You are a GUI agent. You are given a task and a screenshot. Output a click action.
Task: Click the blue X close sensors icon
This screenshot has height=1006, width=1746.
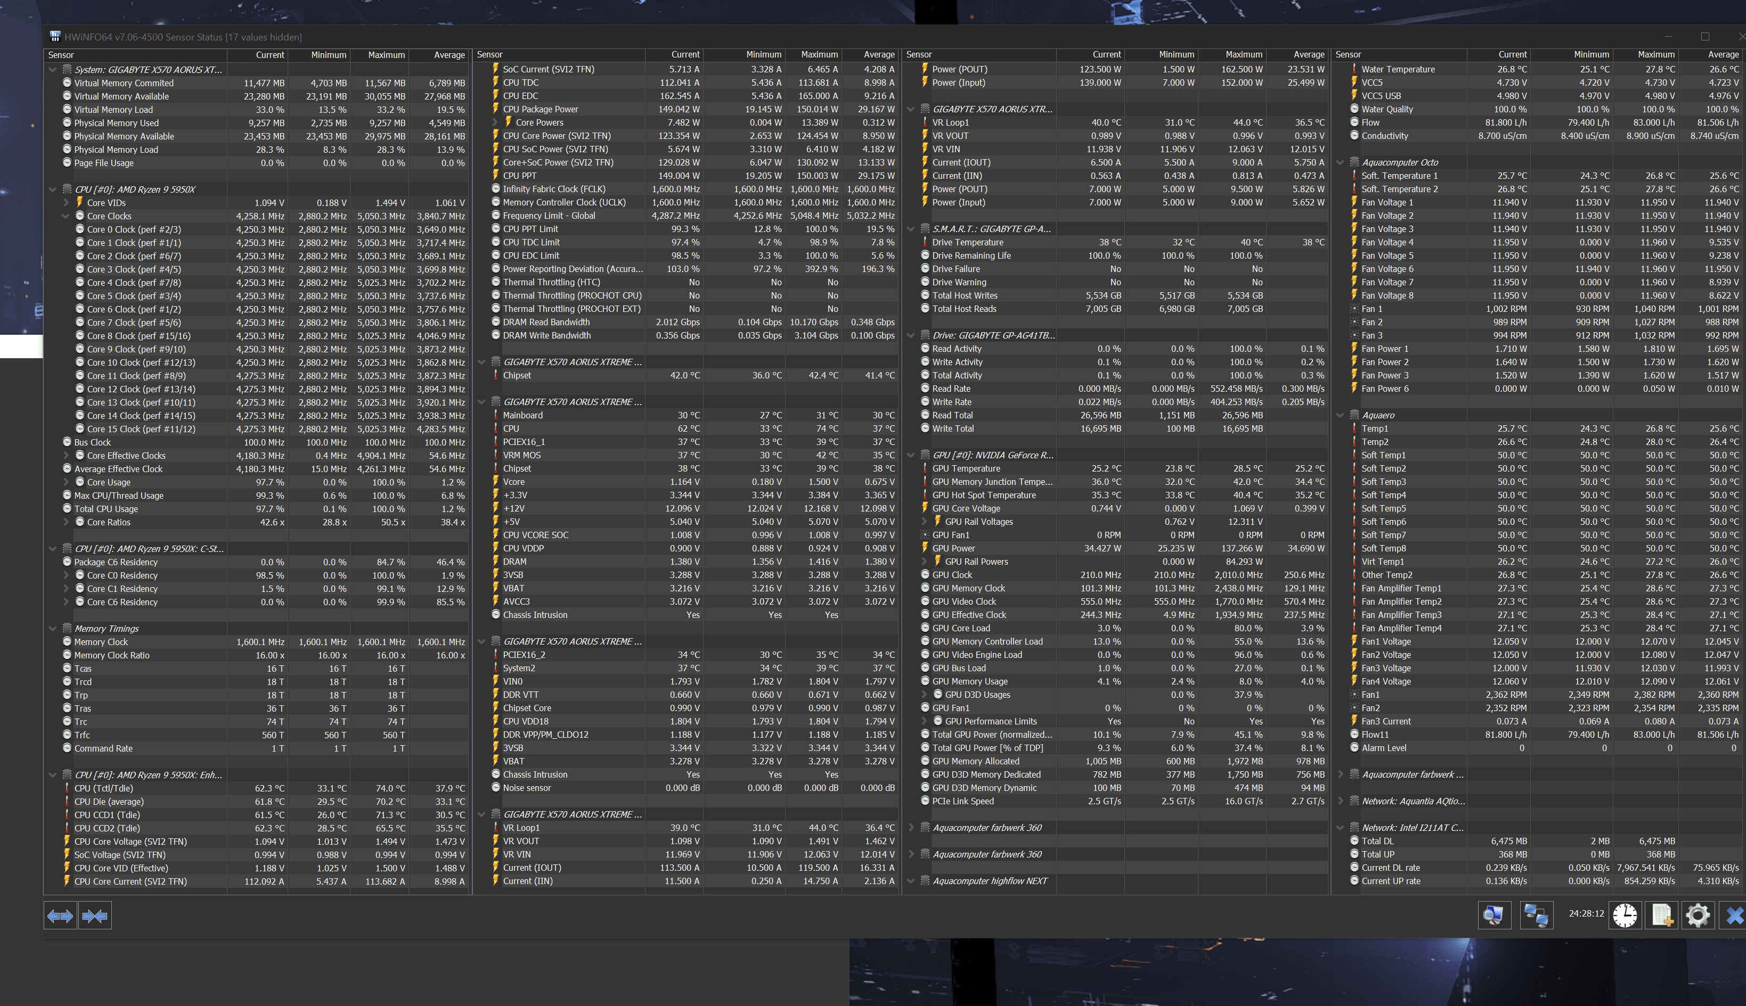tap(1734, 915)
